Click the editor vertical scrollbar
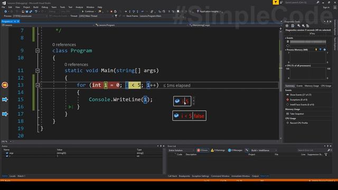The width and height of the screenshot is (338, 190). tap(280, 84)
